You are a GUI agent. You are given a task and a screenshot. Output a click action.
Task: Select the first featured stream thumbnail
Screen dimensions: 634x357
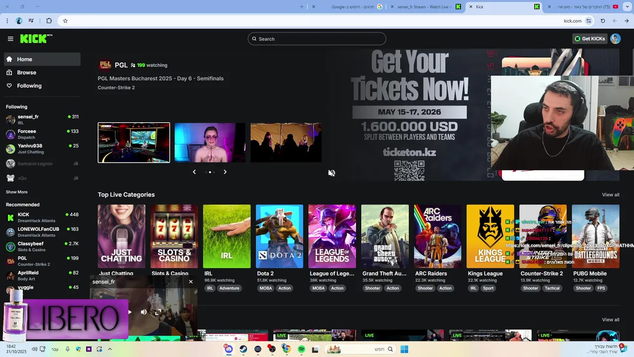(x=134, y=143)
